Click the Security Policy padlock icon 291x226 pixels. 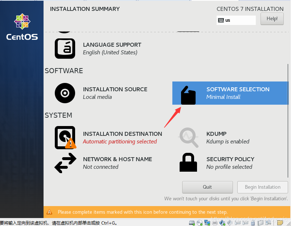coord(188,162)
